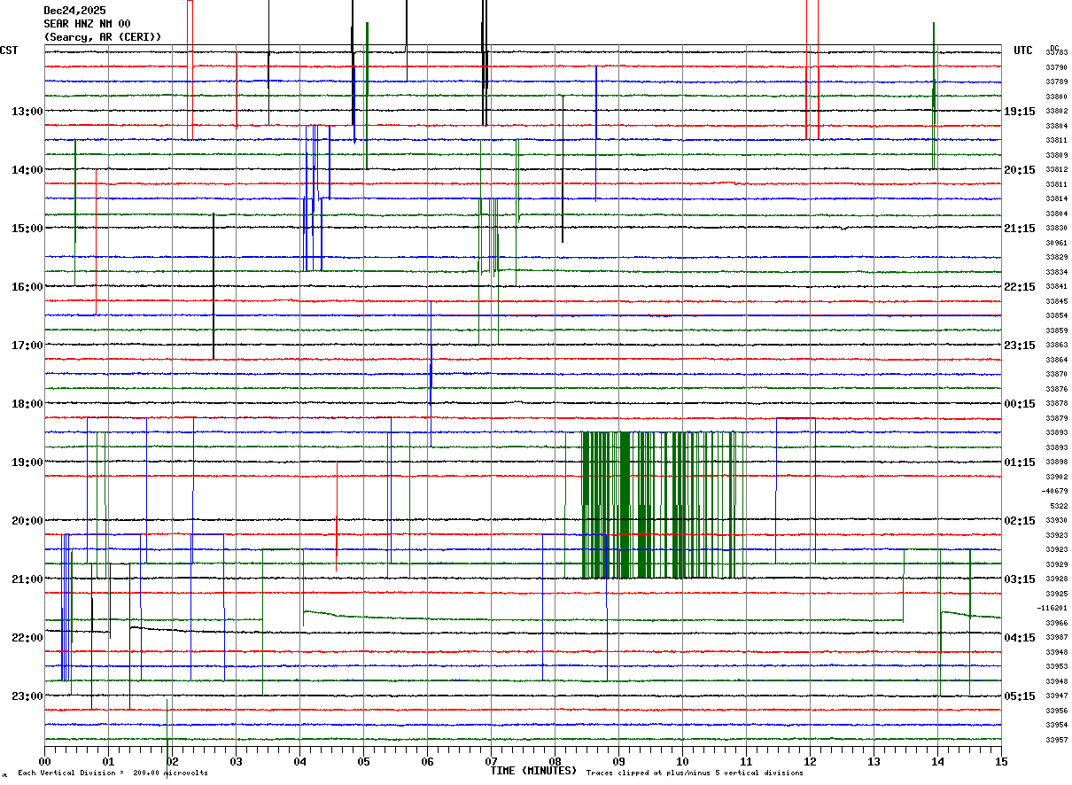Image resolution: width=1072 pixels, height=785 pixels.
Task: Select the 19:00 CST hour label
Action: tap(27, 462)
